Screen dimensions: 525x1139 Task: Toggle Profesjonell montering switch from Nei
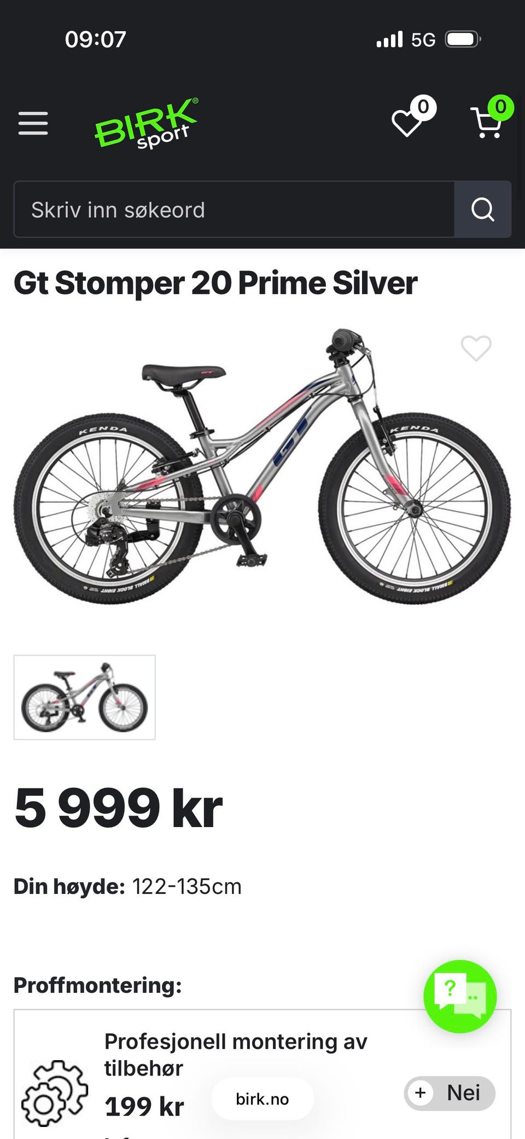pos(450,1093)
